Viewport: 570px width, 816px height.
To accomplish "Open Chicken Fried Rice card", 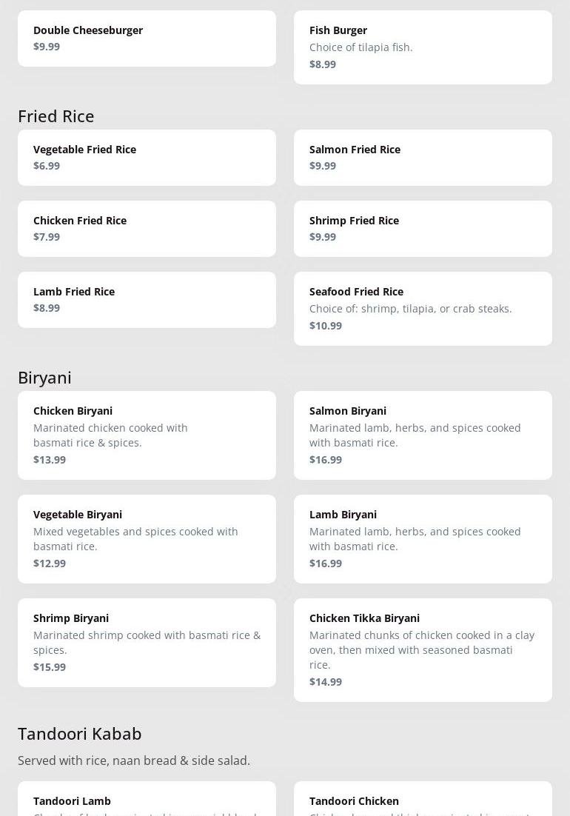I will [x=147, y=228].
